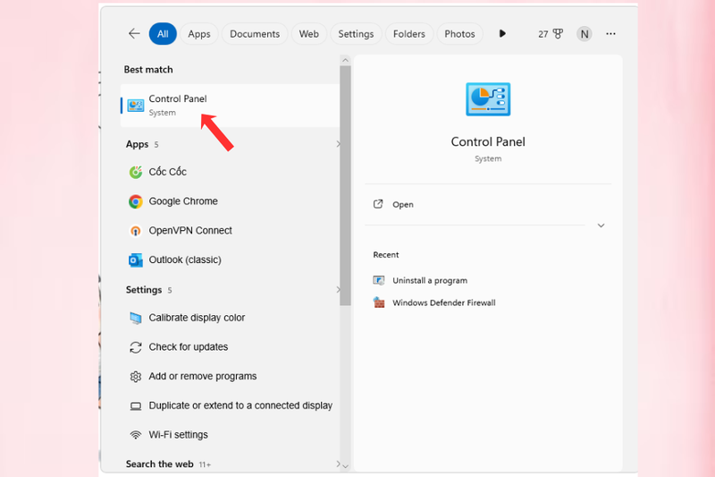
Task: Open recent item Windows Defender Firewall
Action: [443, 302]
